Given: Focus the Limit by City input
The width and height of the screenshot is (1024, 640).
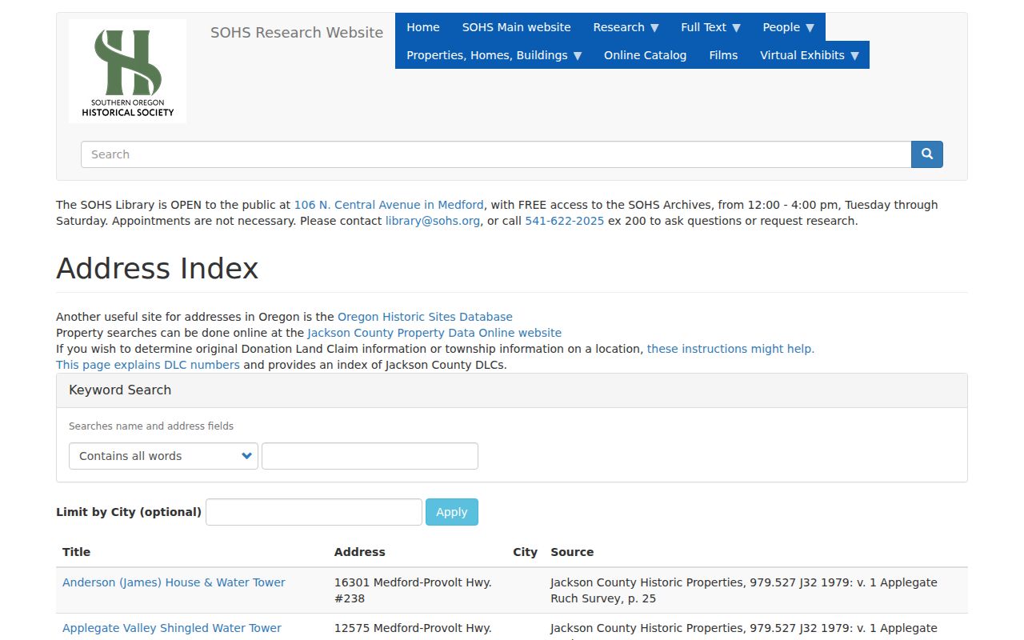Looking at the screenshot, I should [314, 512].
